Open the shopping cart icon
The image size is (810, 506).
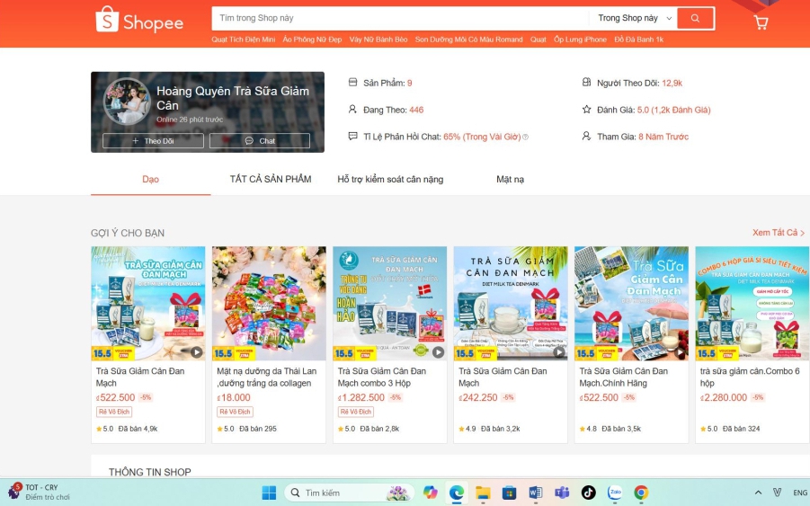pyautogui.click(x=761, y=22)
